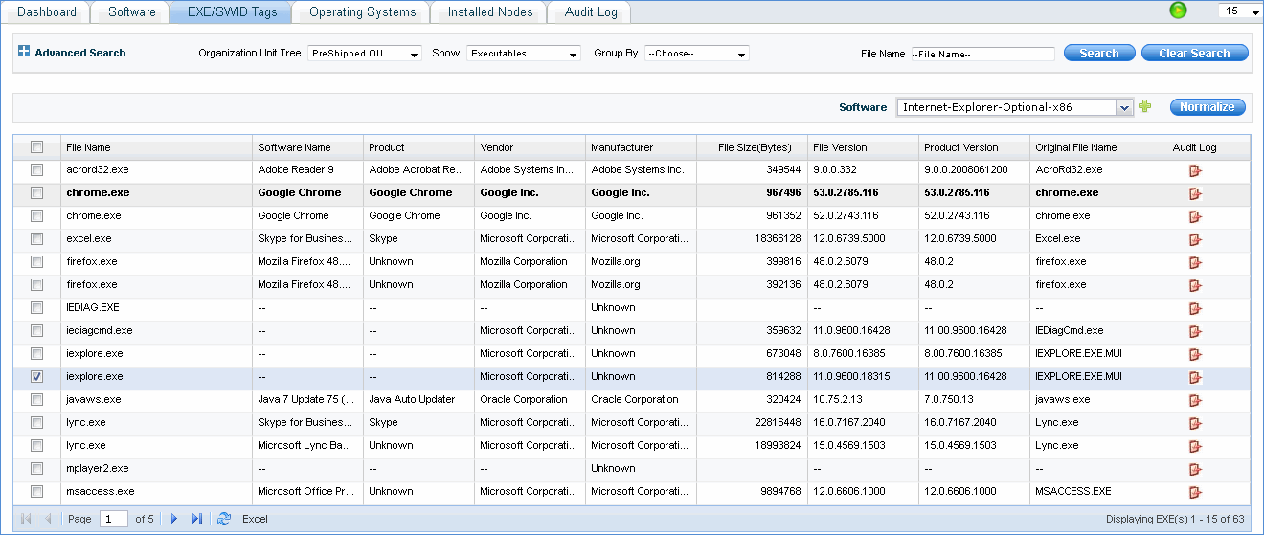Open the Software selection combo box
The height and width of the screenshot is (535, 1264).
point(1015,107)
